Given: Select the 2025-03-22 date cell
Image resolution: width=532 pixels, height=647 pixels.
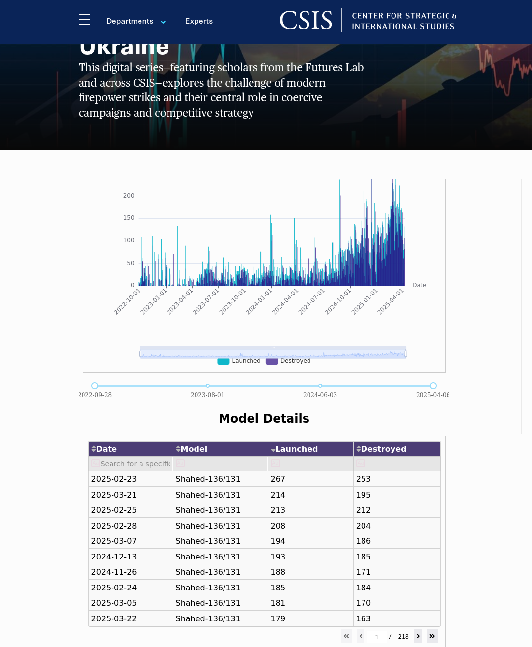Looking at the screenshot, I should [x=131, y=618].
